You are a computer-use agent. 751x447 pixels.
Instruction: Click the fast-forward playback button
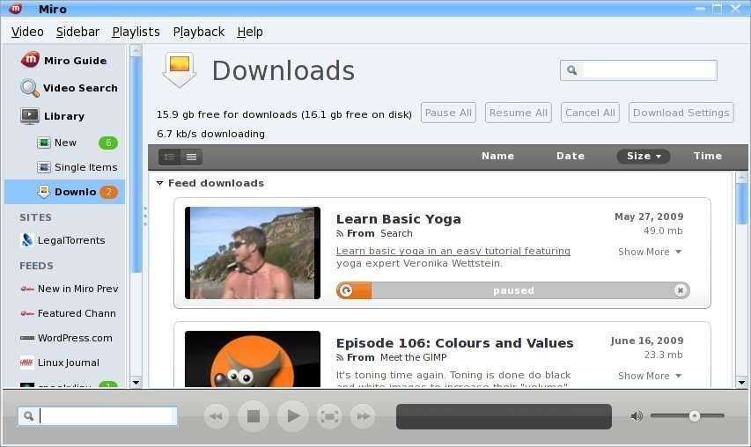pyautogui.click(x=363, y=416)
